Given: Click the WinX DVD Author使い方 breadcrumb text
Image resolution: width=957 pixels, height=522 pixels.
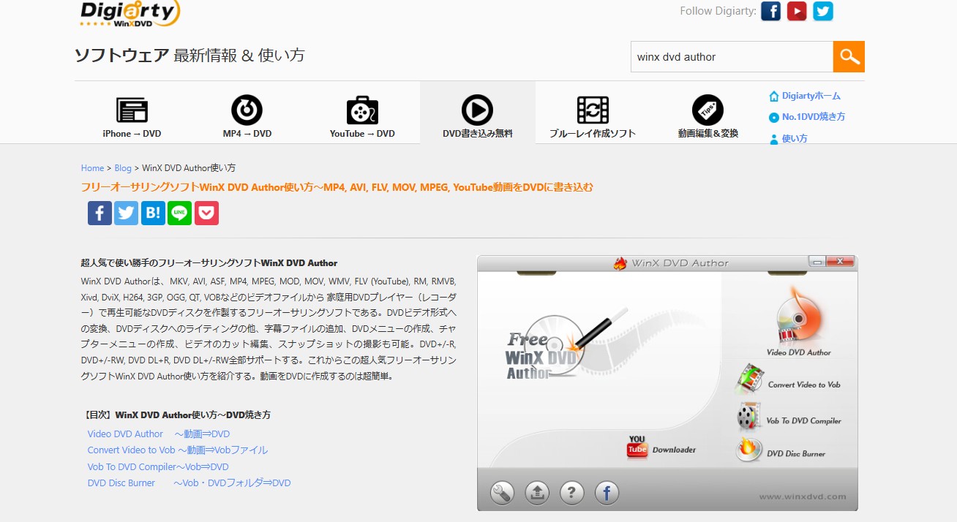Looking at the screenshot, I should 189,168.
